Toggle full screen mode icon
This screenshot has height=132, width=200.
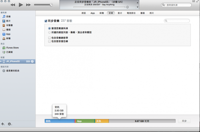pos(197,1)
